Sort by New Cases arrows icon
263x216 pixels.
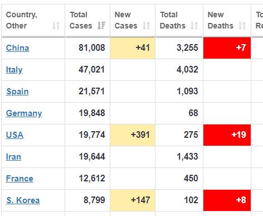pyautogui.click(x=146, y=26)
